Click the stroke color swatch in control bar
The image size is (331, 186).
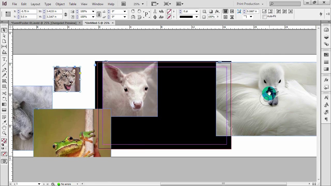click(x=169, y=17)
